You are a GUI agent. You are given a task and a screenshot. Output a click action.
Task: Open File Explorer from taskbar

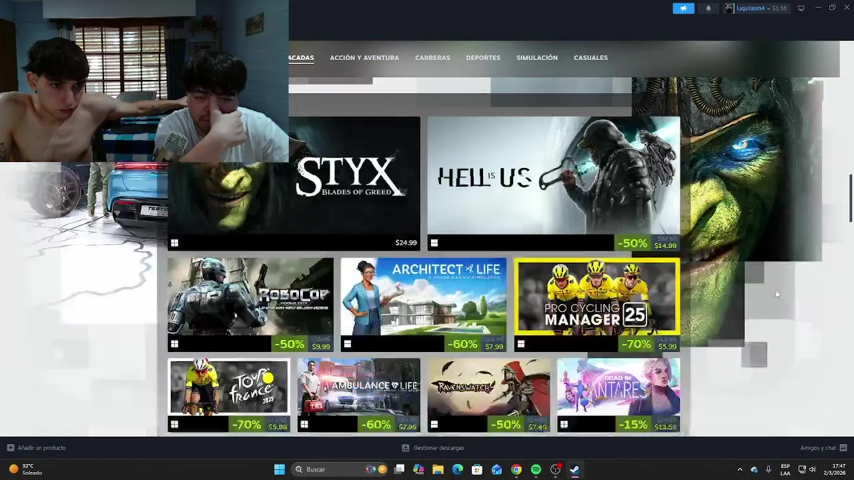click(x=438, y=469)
